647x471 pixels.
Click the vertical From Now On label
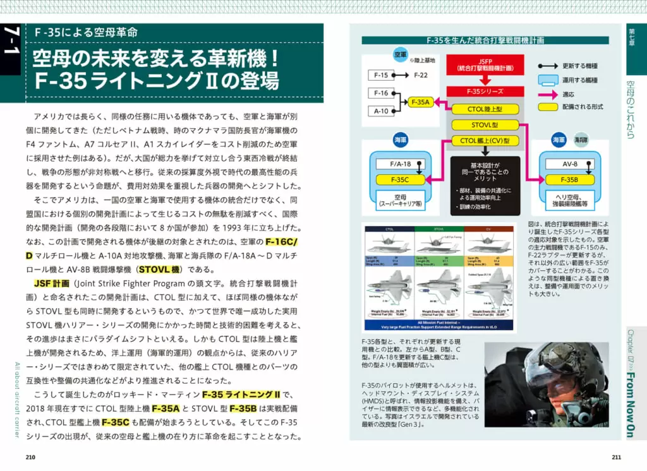click(x=631, y=405)
